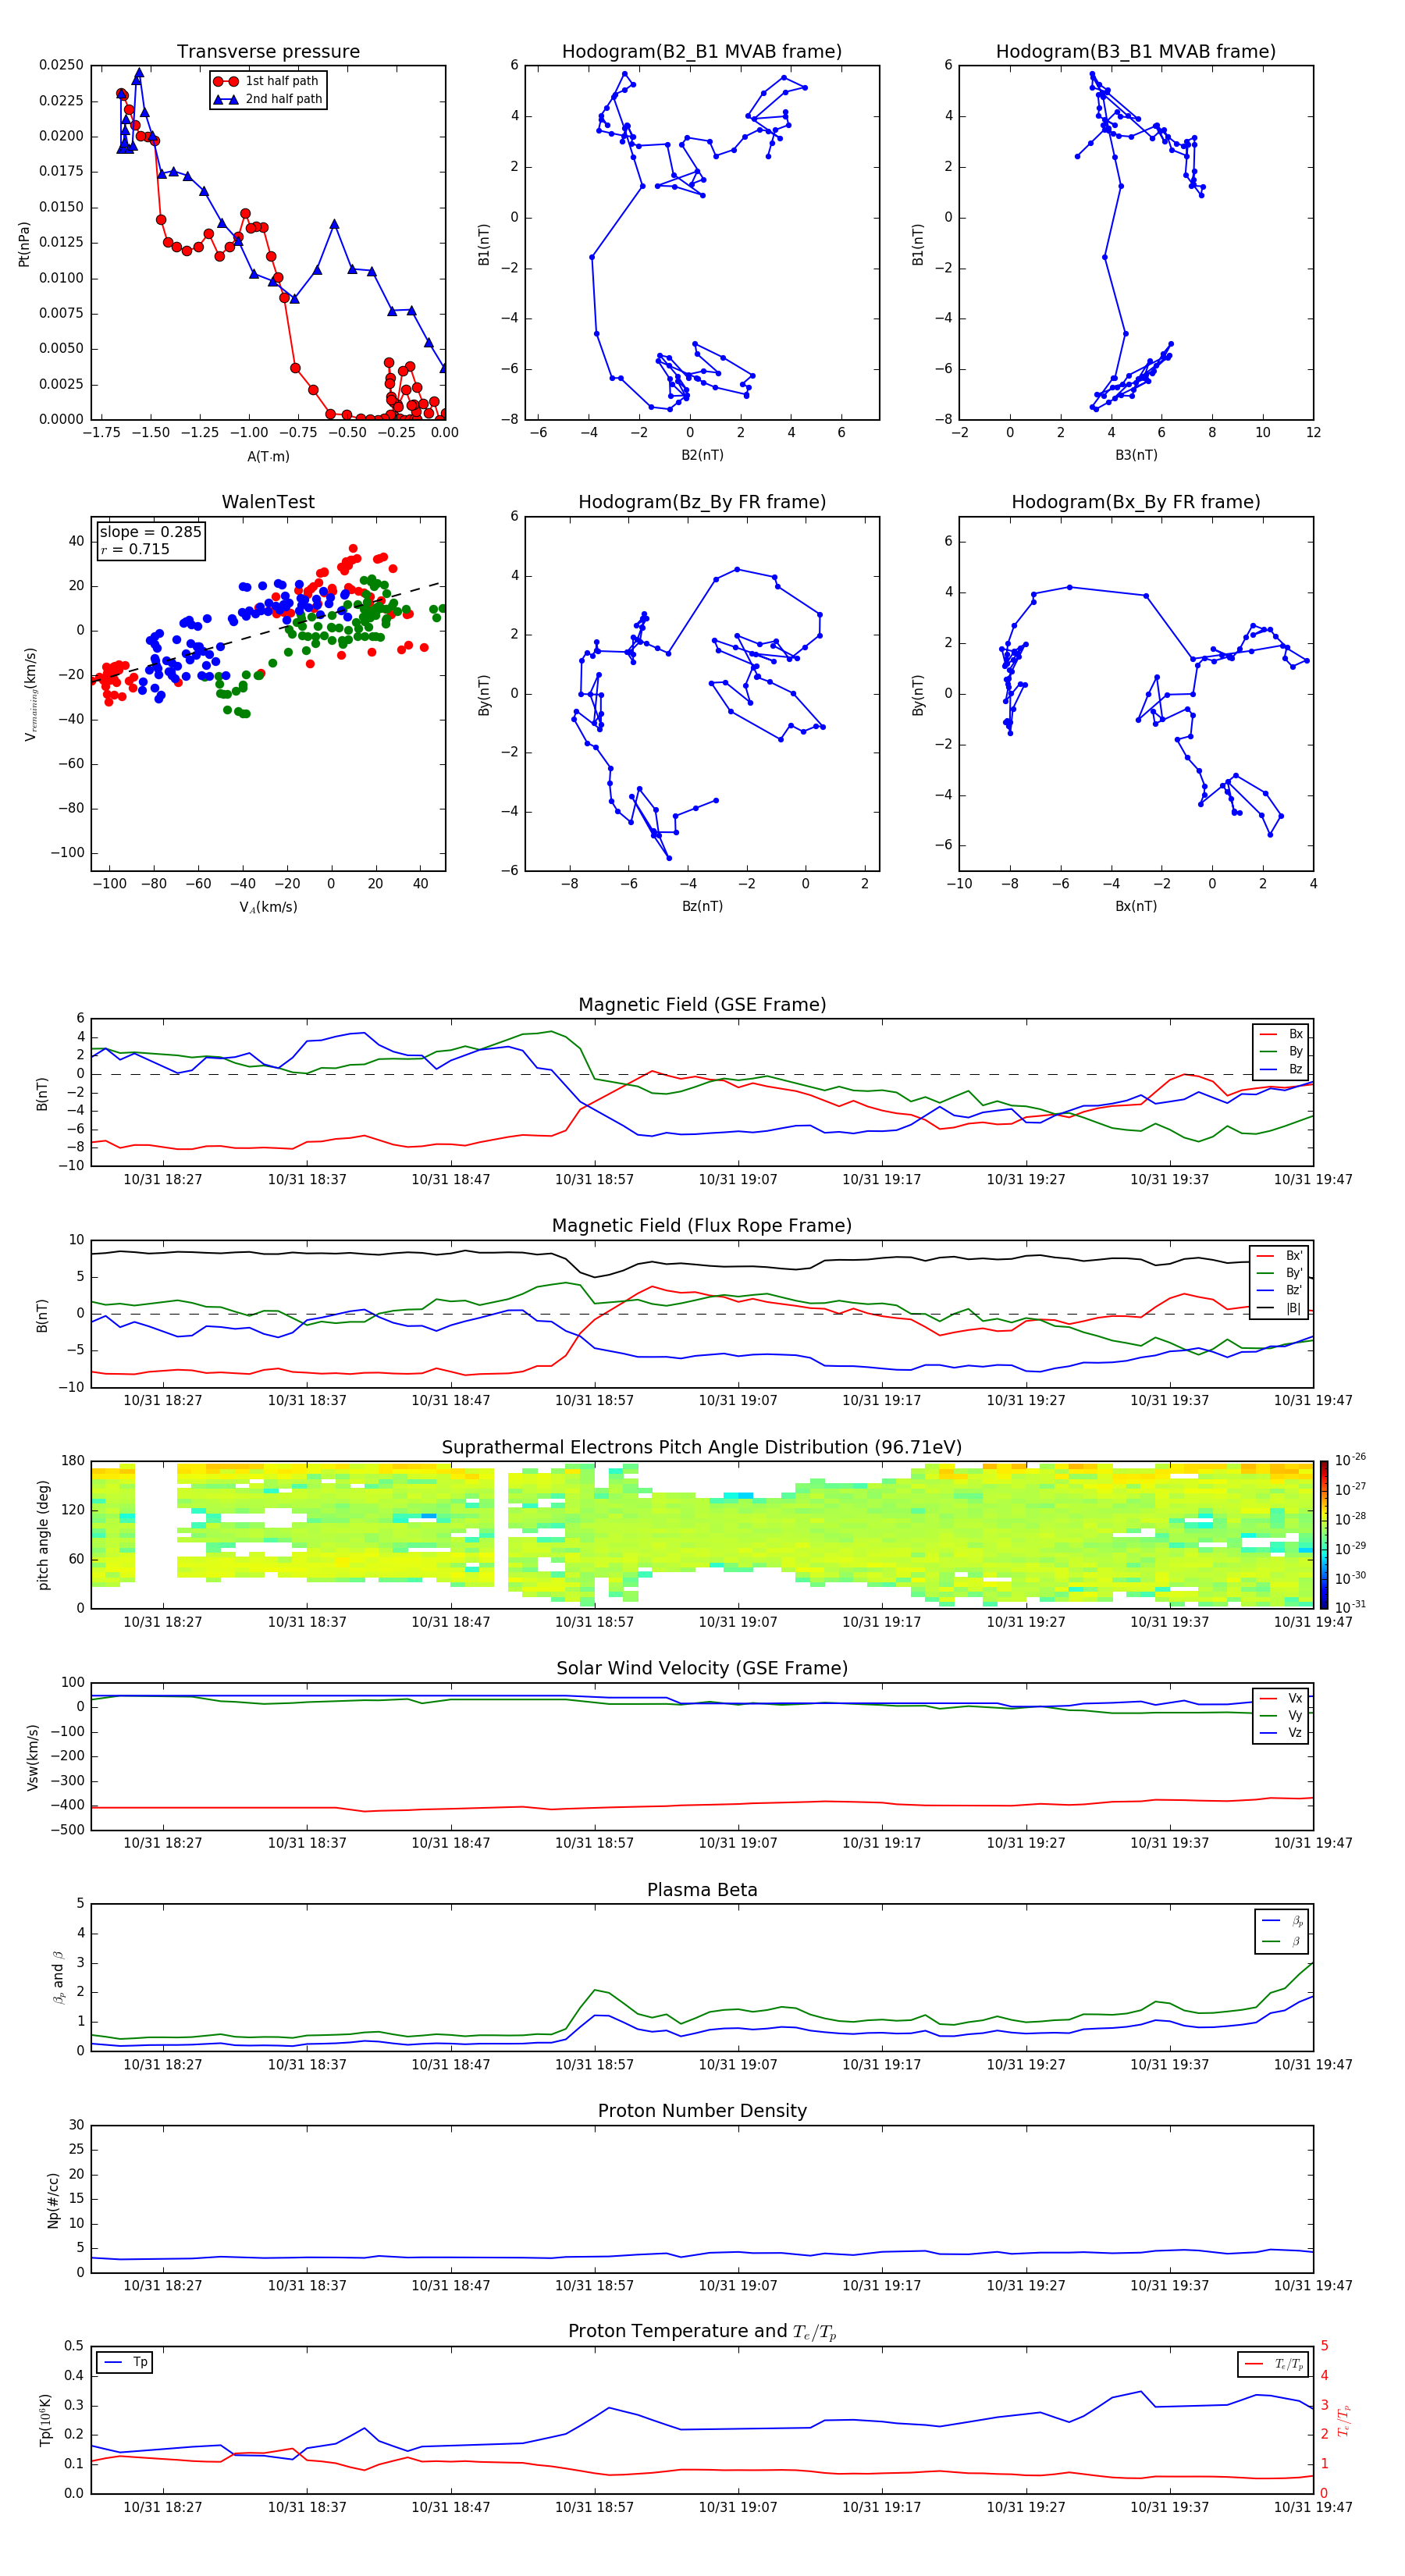Screen dimensions: 1405x2576
Task: Click the 'Tp(10^6K)' y-axis label
Action: click(45, 2420)
